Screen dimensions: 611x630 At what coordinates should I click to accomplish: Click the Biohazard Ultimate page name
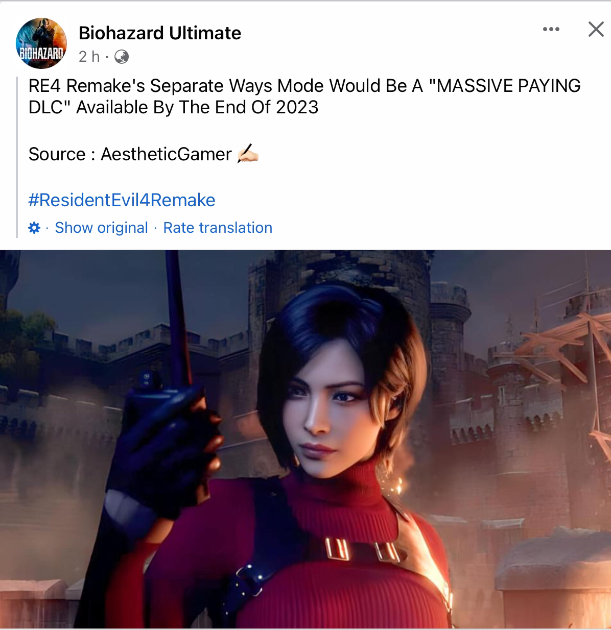[x=160, y=33]
